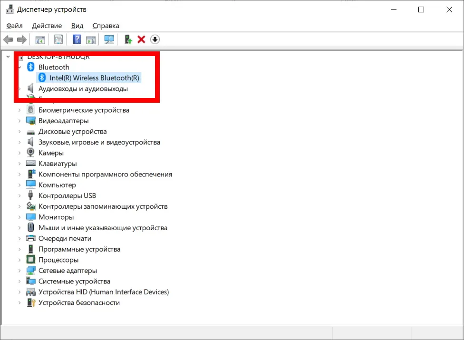
Task: Click the Back arrow toolbar button
Action: (x=8, y=39)
